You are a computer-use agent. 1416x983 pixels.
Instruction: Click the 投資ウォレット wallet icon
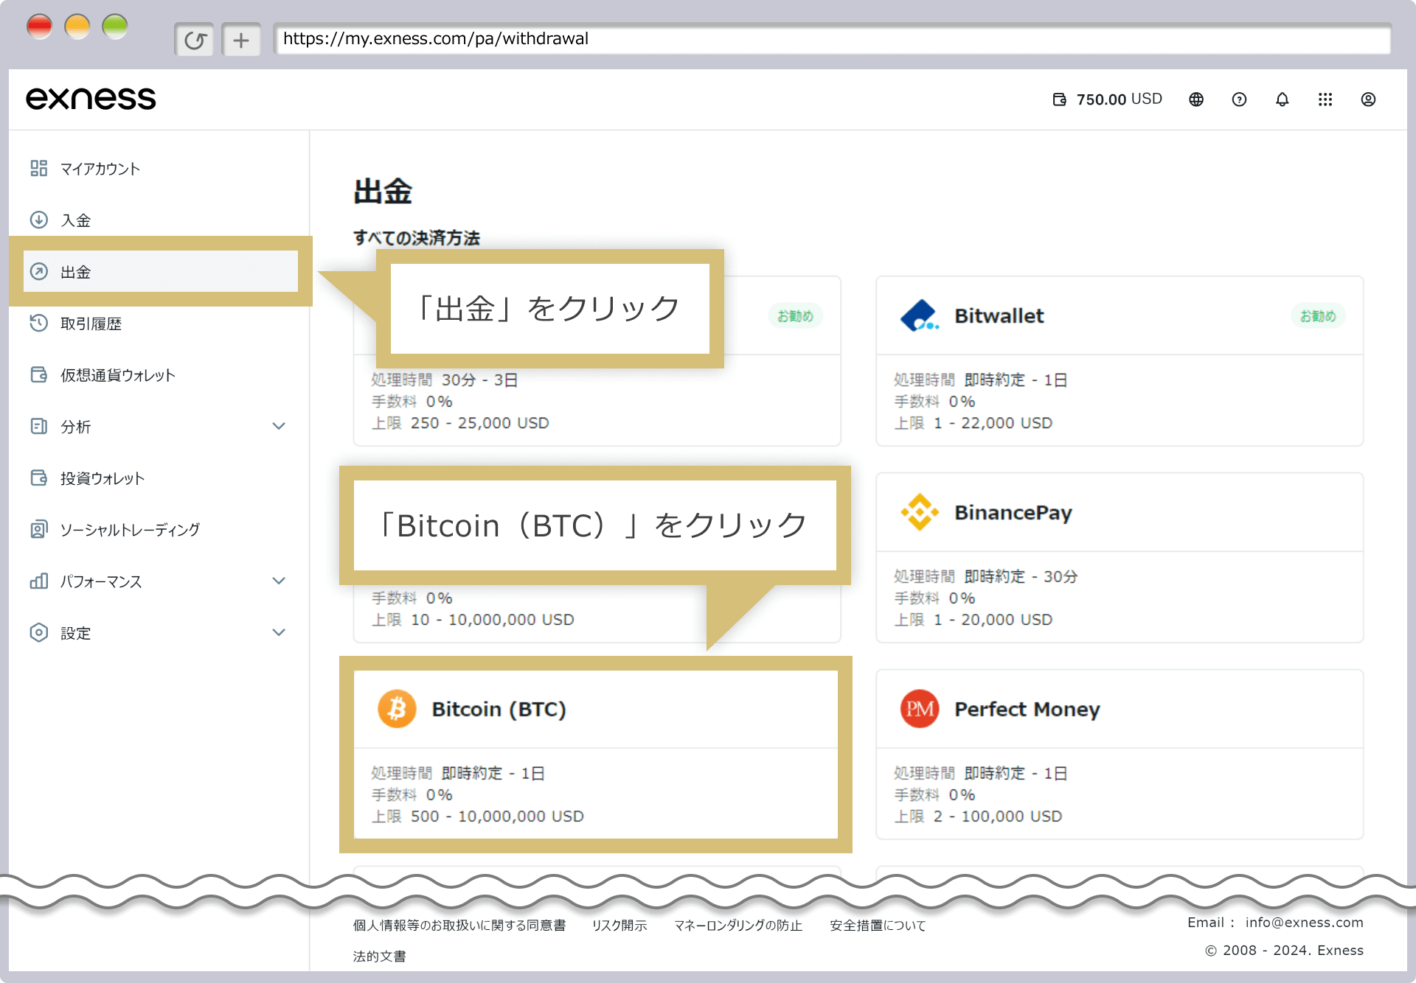[39, 477]
